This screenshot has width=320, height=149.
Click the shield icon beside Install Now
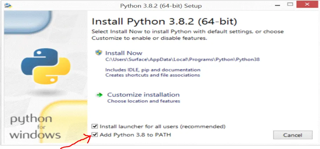pyautogui.click(x=99, y=53)
